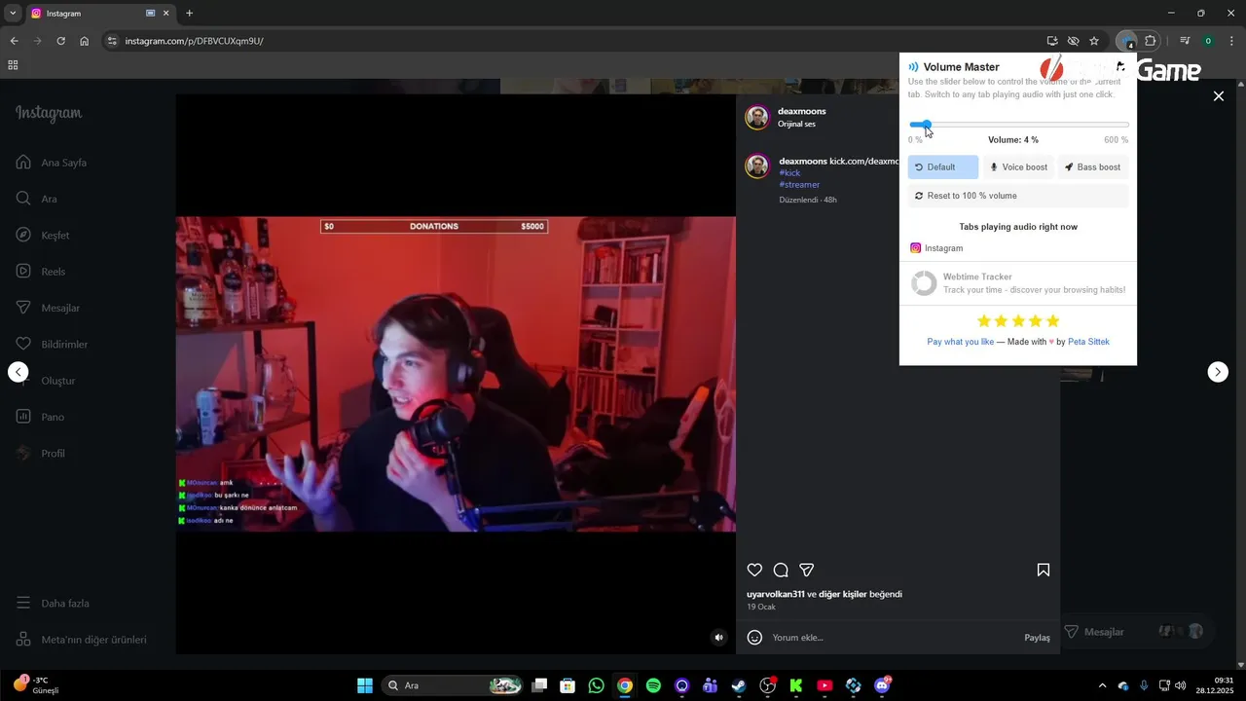Open the floating Mesajlar chat widget
The height and width of the screenshot is (701, 1246).
(x=1136, y=632)
